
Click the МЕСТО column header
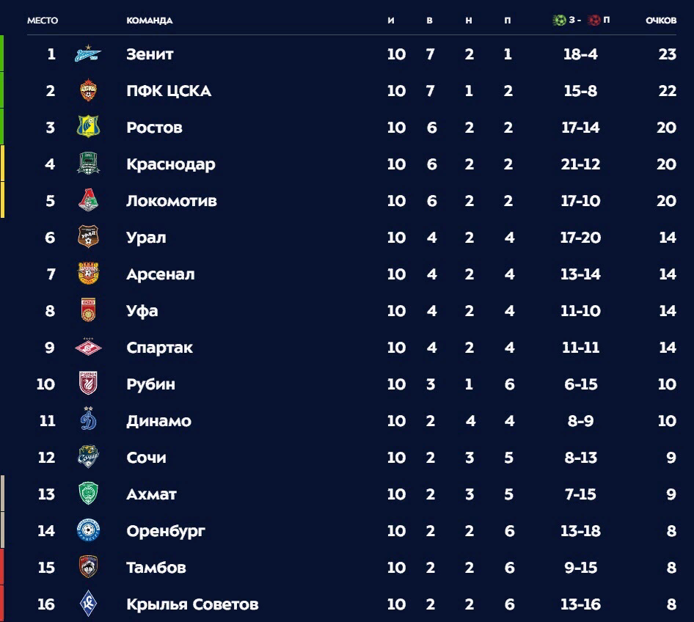43,21
